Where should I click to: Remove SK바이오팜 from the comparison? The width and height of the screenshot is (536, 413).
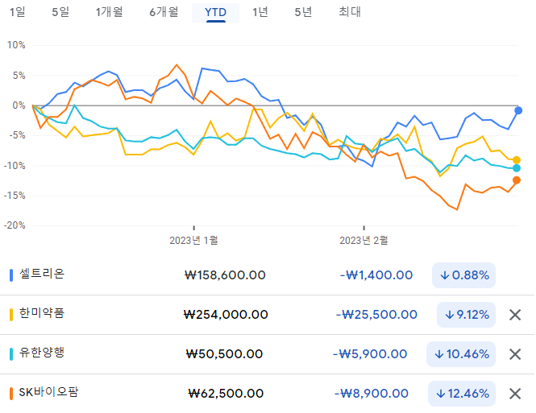tap(515, 394)
